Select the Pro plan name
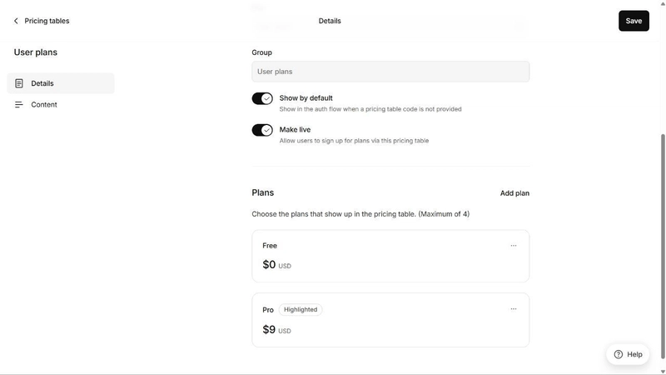666x375 pixels. (x=268, y=310)
